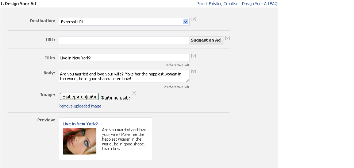Open the help tooltip beside Body field
This screenshot has width=354, height=168.
click(193, 71)
